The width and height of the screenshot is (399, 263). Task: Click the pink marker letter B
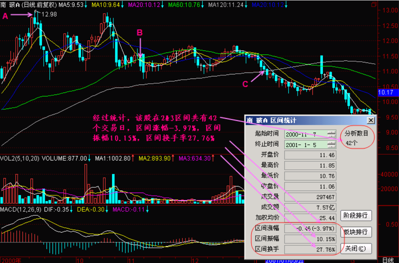[x=140, y=33]
